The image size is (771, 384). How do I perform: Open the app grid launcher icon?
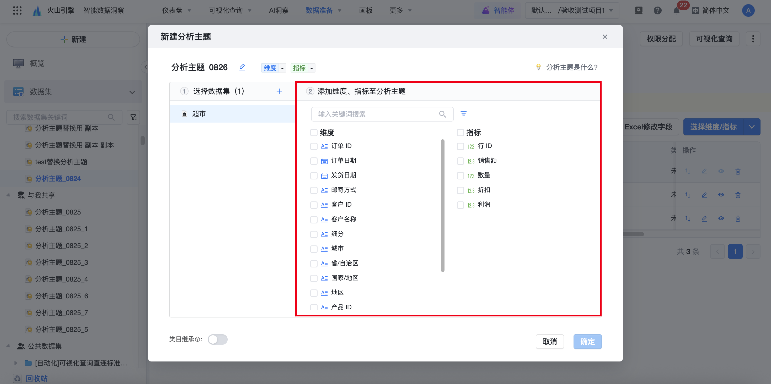(17, 10)
